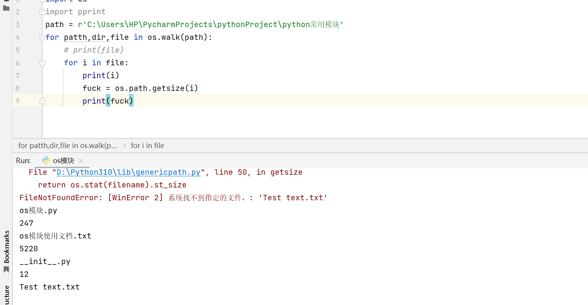The image size is (588, 305).
Task: Click the commented '# print(file)' line
Action: pyautogui.click(x=94, y=50)
